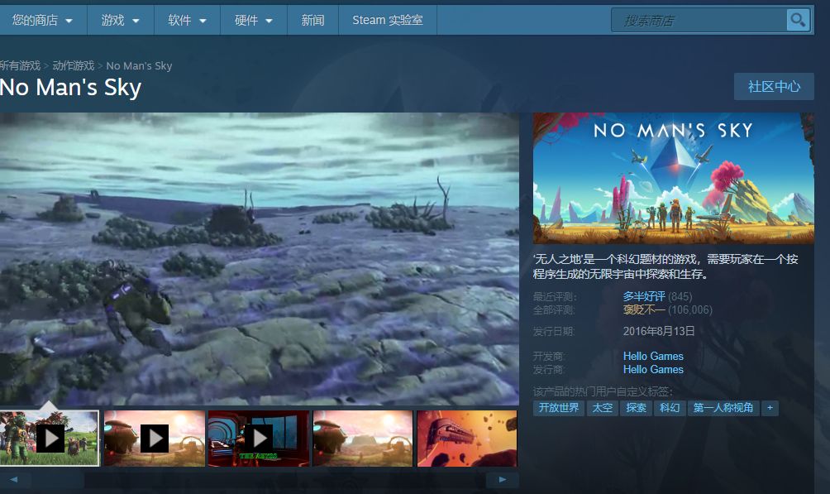Viewport: 830px width, 494px height.
Task: Click the 全部评测 label
Action: tap(554, 309)
